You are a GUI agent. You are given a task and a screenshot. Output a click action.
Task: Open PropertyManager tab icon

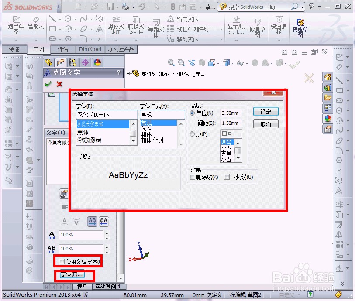pyautogui.click(x=61, y=62)
